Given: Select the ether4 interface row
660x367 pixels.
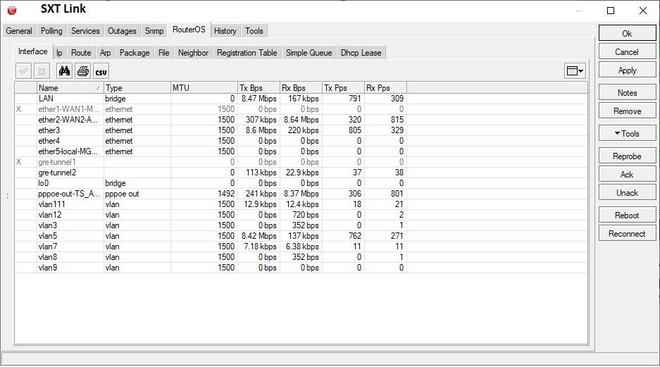Looking at the screenshot, I should (x=211, y=141).
